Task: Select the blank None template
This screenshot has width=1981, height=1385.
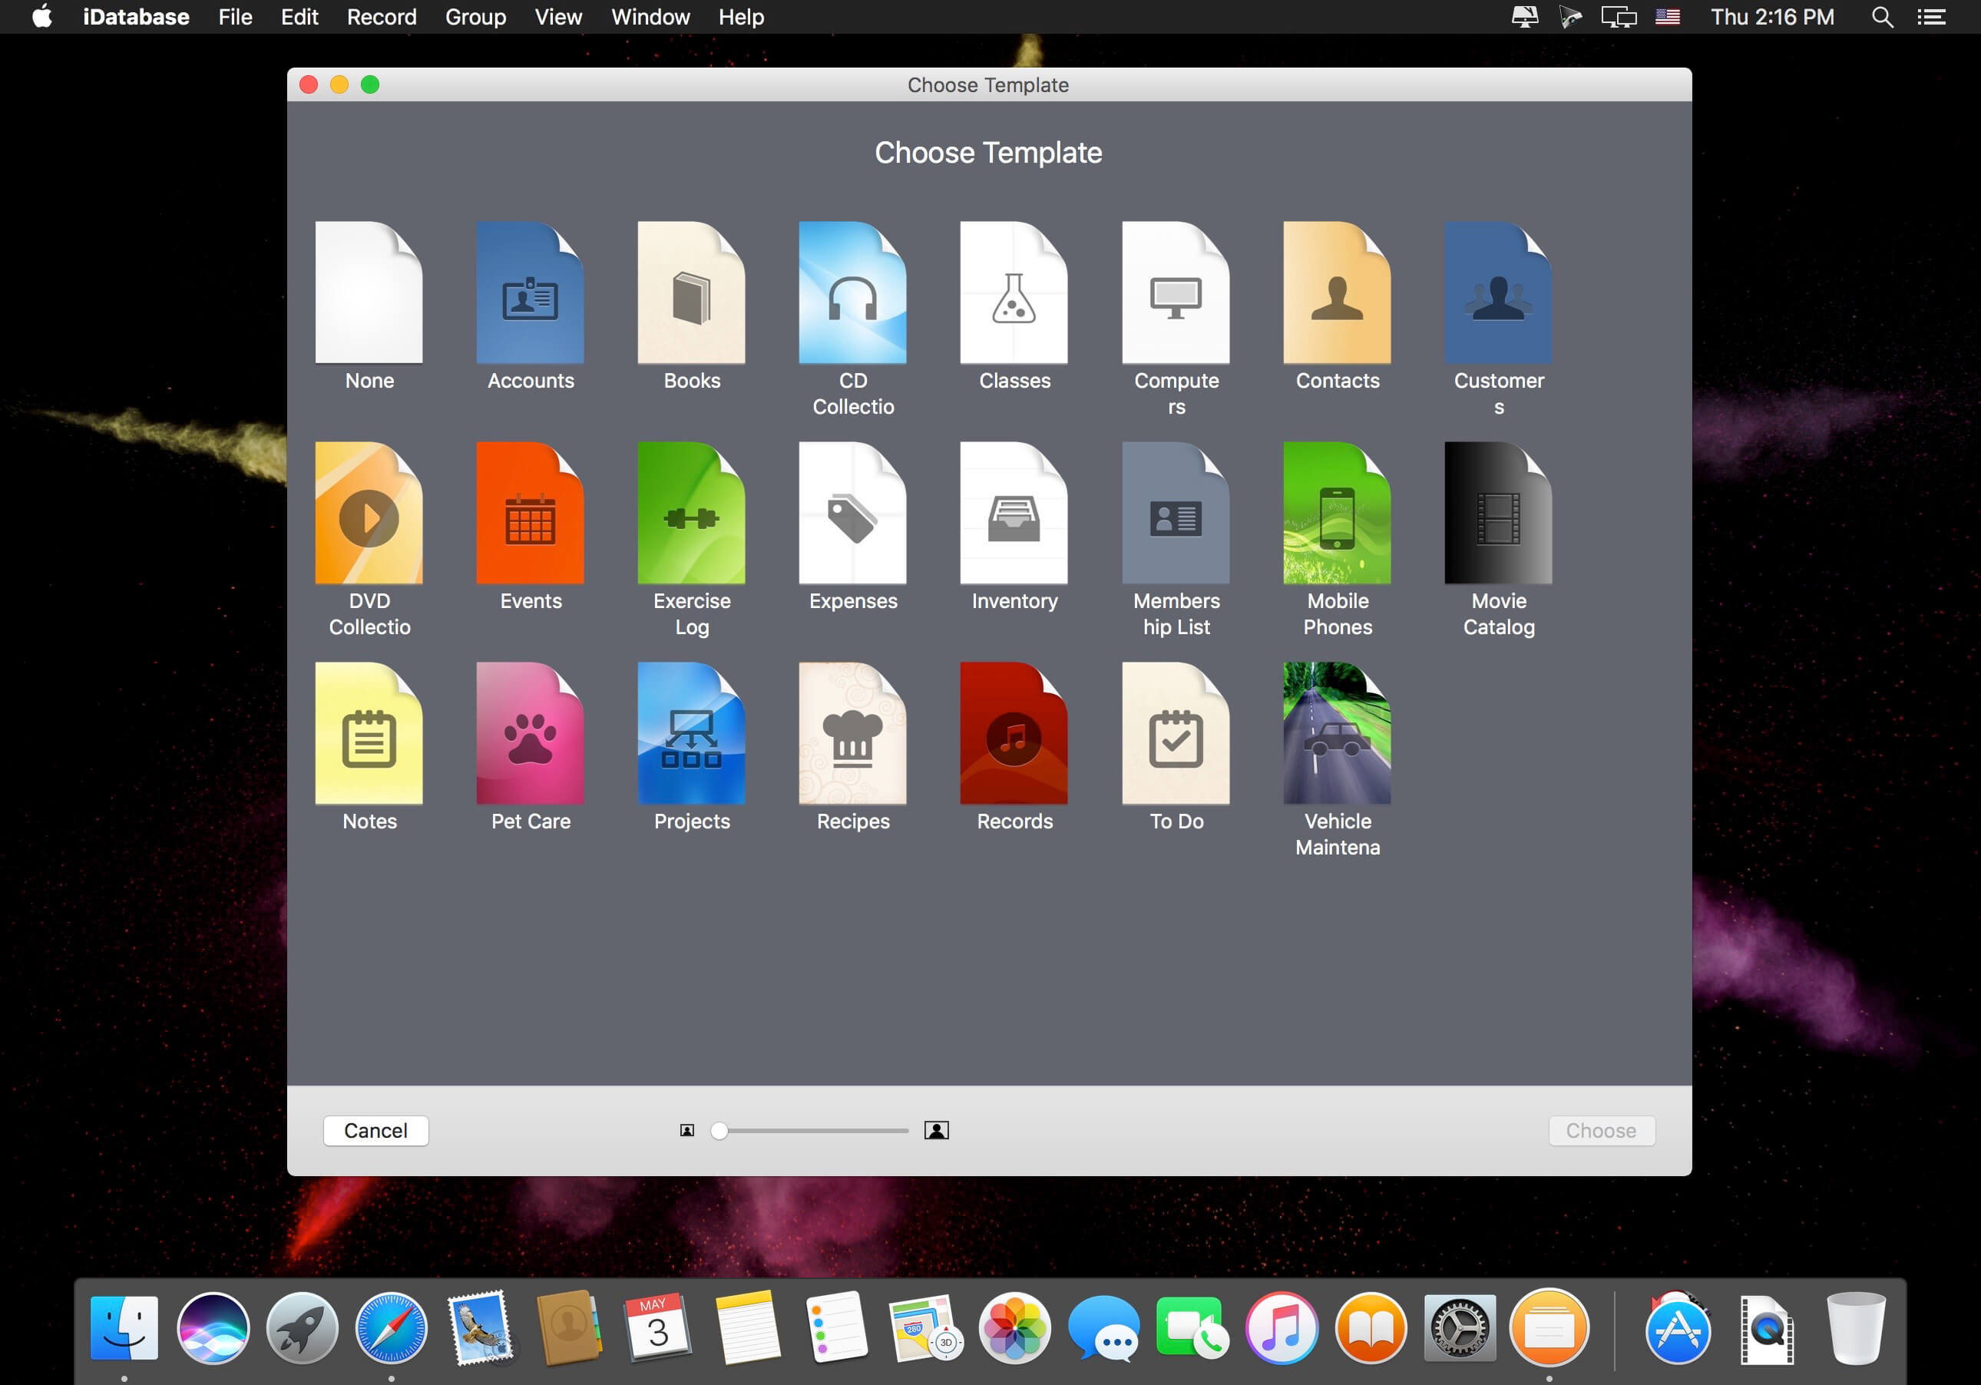Action: pos(369,293)
